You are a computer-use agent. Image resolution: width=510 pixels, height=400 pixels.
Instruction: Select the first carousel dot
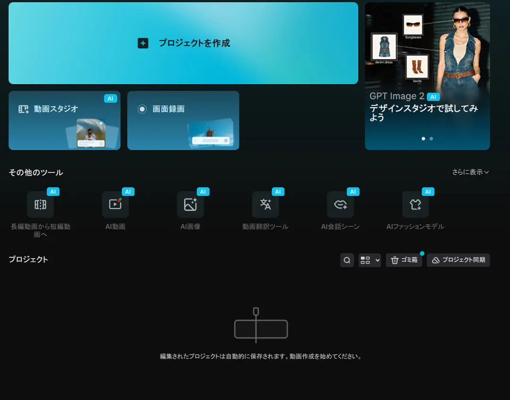423,138
